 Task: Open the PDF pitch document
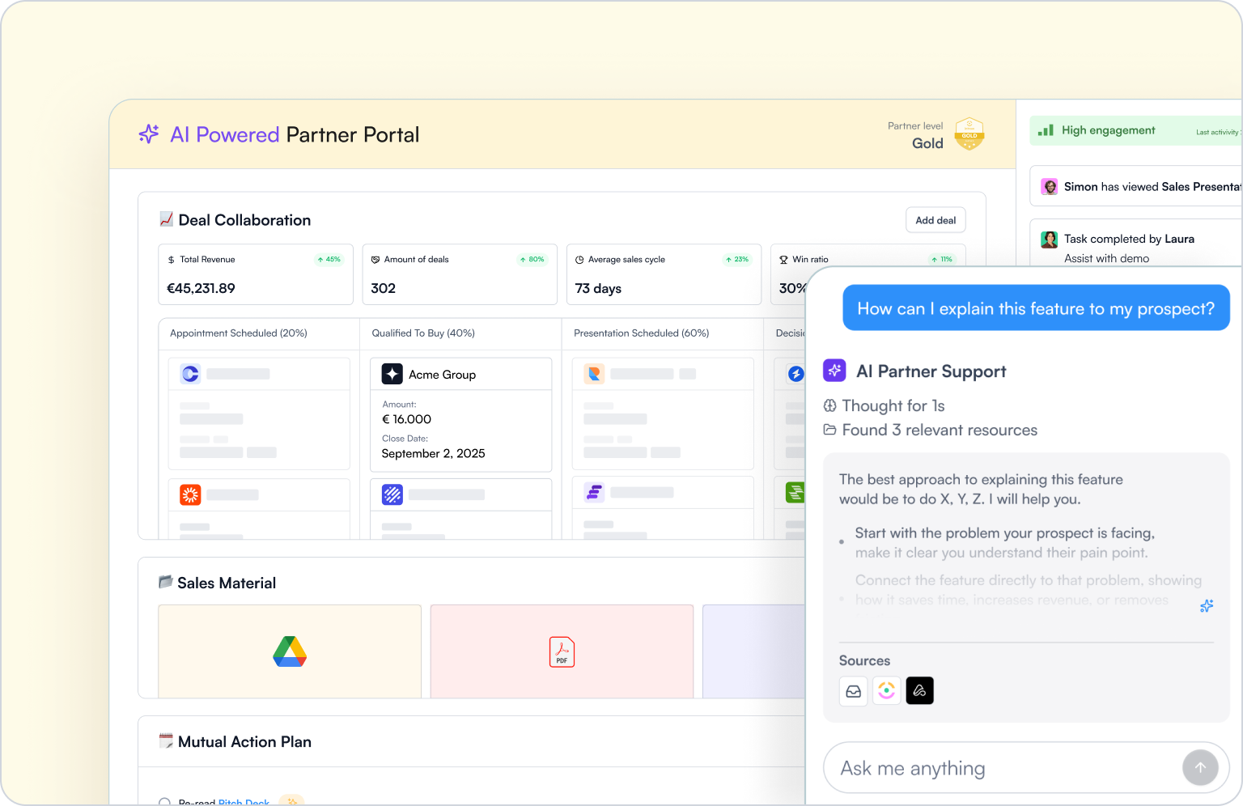pyautogui.click(x=562, y=651)
